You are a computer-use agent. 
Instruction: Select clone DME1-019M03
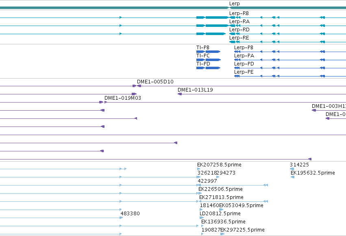(x=123, y=98)
